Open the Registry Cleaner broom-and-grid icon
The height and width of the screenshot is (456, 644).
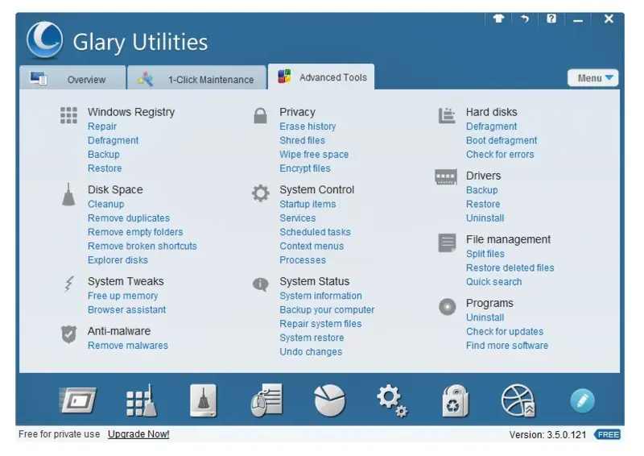(141, 400)
